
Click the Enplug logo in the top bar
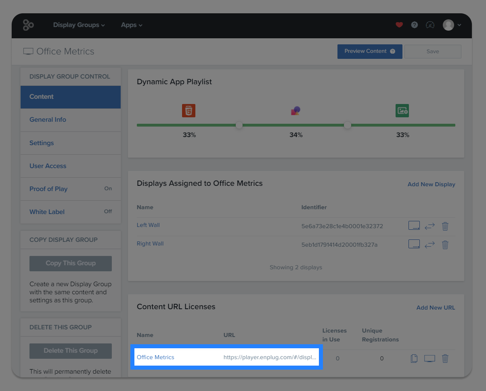tap(28, 25)
